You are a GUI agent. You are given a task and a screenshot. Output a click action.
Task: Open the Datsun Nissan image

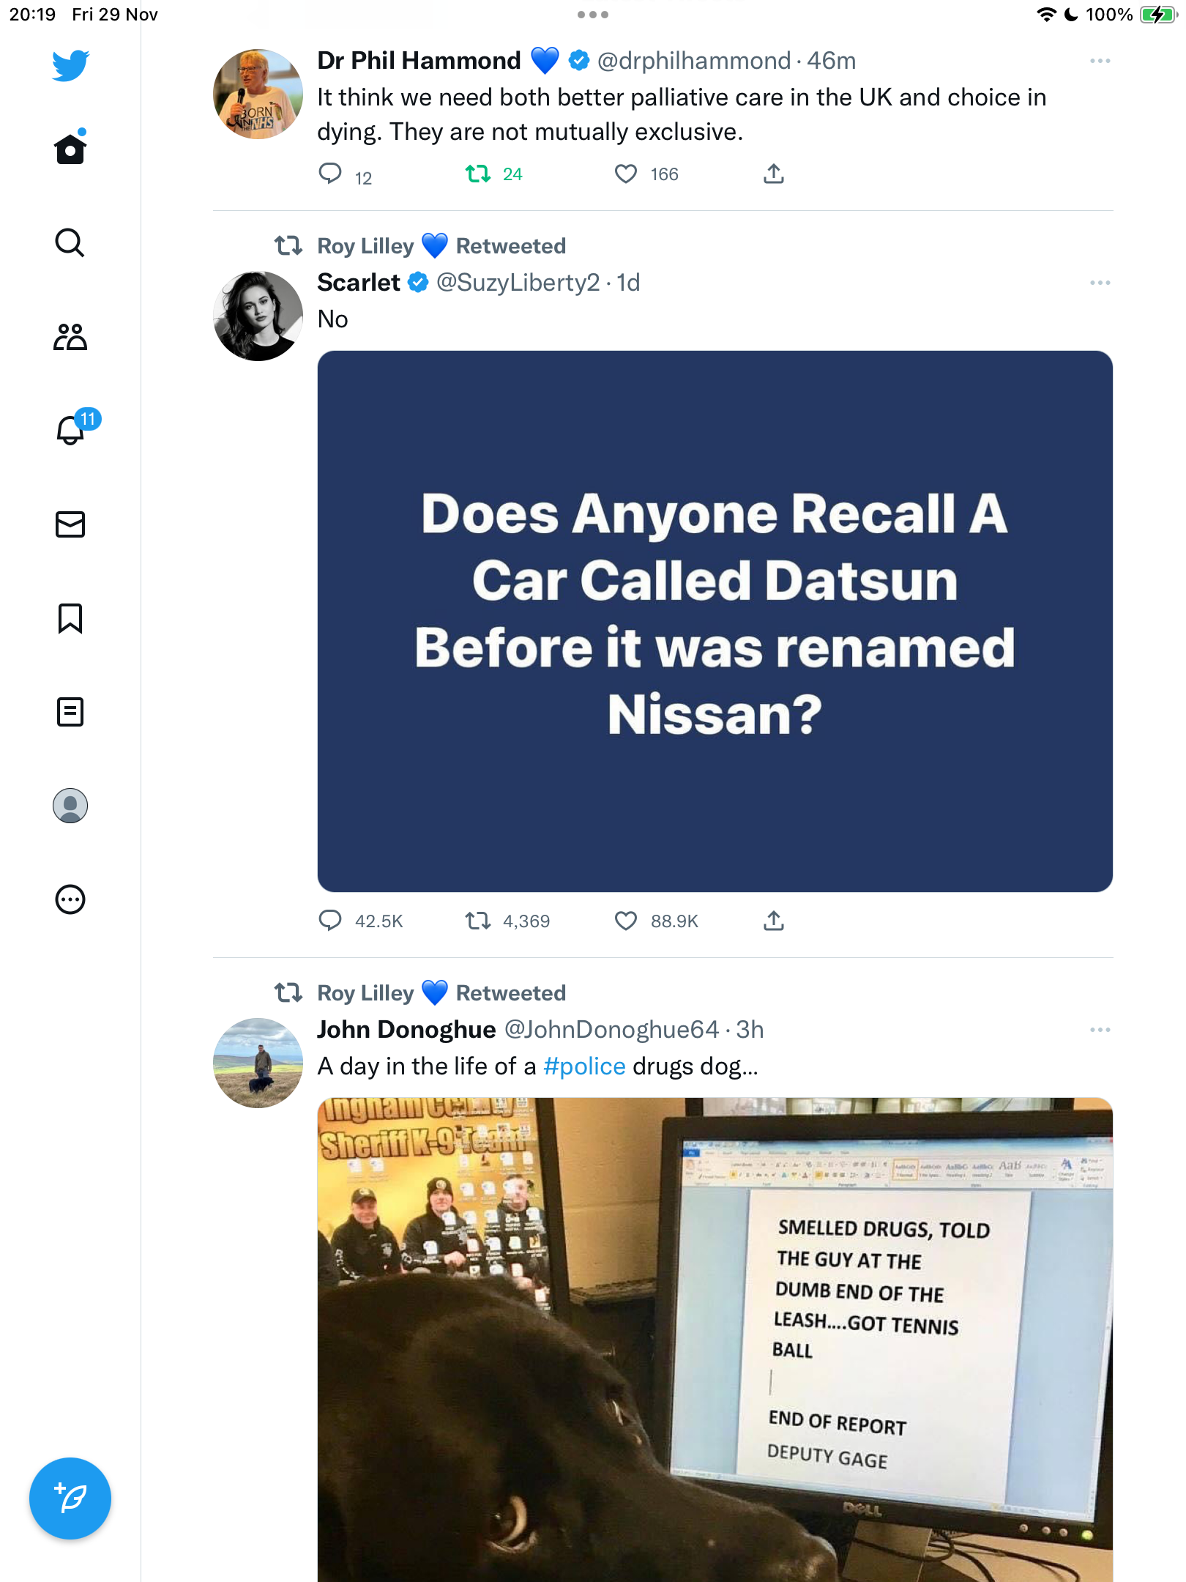click(715, 621)
